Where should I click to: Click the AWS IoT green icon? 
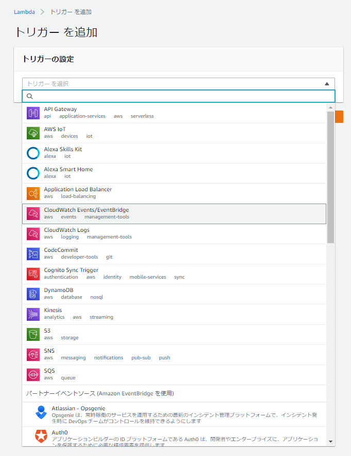pos(33,133)
